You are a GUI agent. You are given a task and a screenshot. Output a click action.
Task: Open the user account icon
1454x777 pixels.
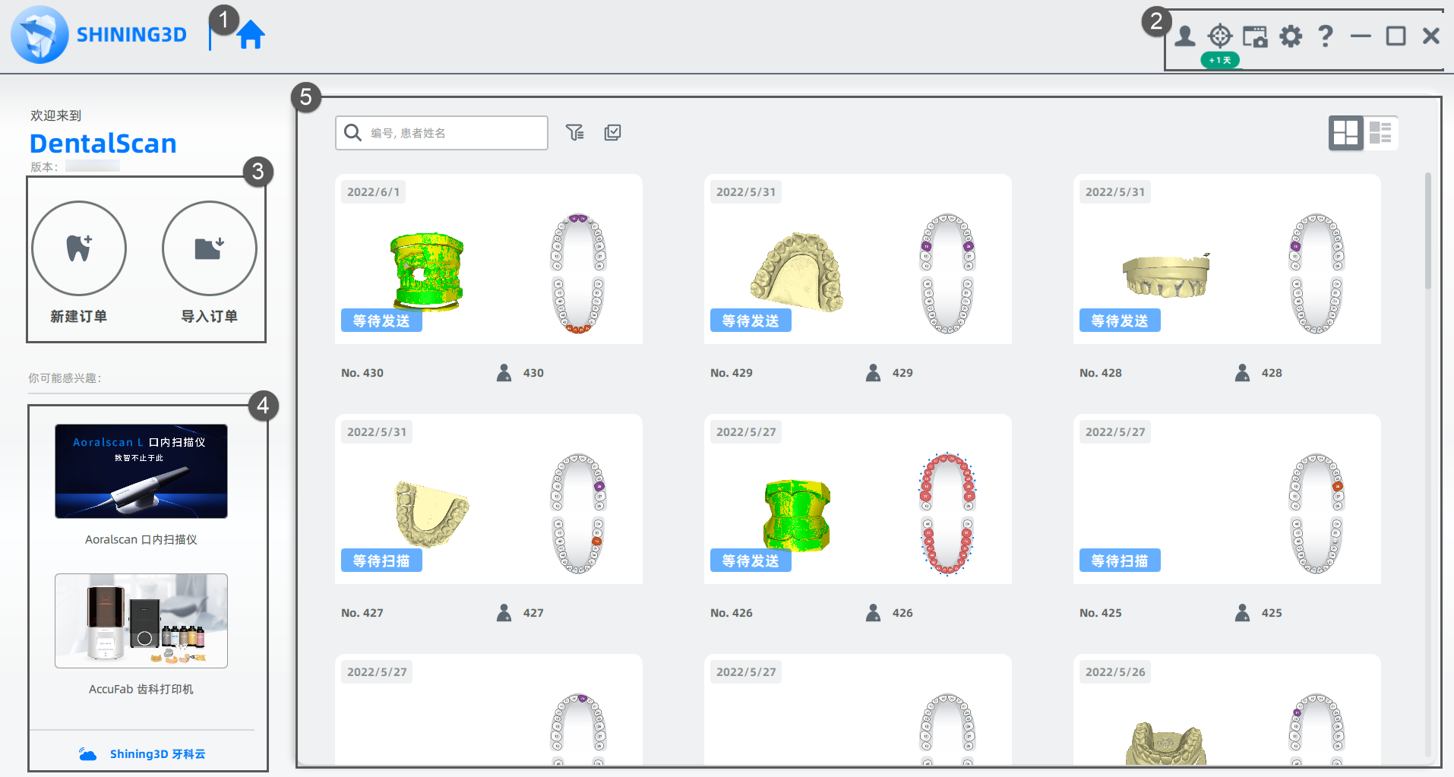(1184, 36)
